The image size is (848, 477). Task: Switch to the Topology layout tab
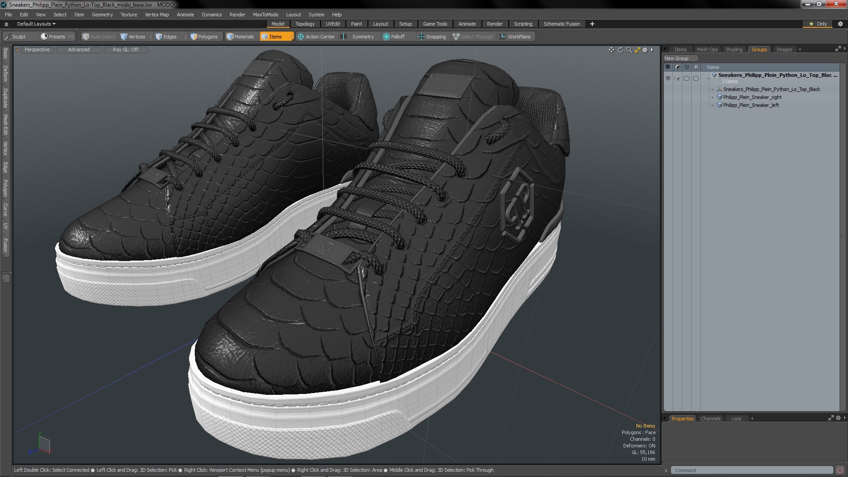point(305,24)
